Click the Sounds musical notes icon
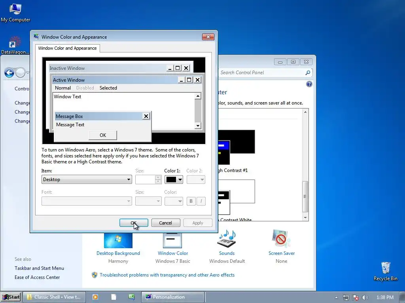The height and width of the screenshot is (303, 405). tap(227, 238)
